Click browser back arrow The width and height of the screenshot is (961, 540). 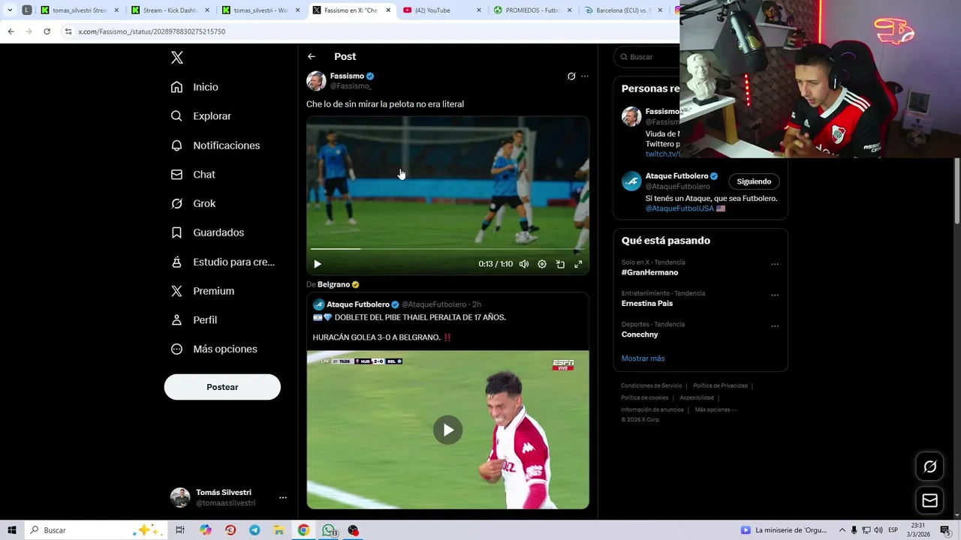tap(11, 31)
